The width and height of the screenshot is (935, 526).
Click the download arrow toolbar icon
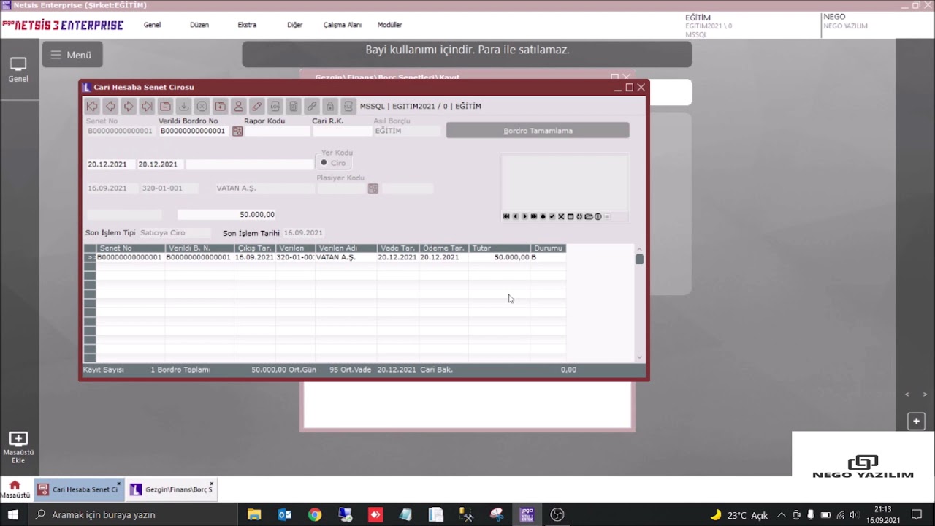(183, 107)
